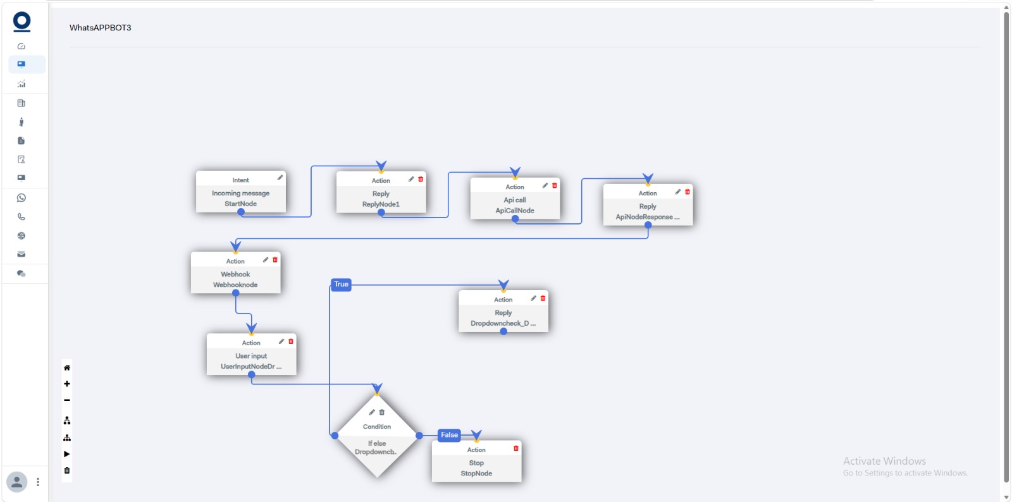Edit the ApiNodeResponse reply node pencil
Viewport: 1012px width, 502px height.
678,192
